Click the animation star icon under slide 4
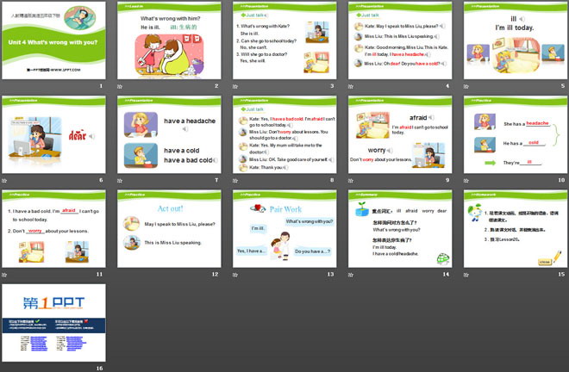 coord(351,86)
